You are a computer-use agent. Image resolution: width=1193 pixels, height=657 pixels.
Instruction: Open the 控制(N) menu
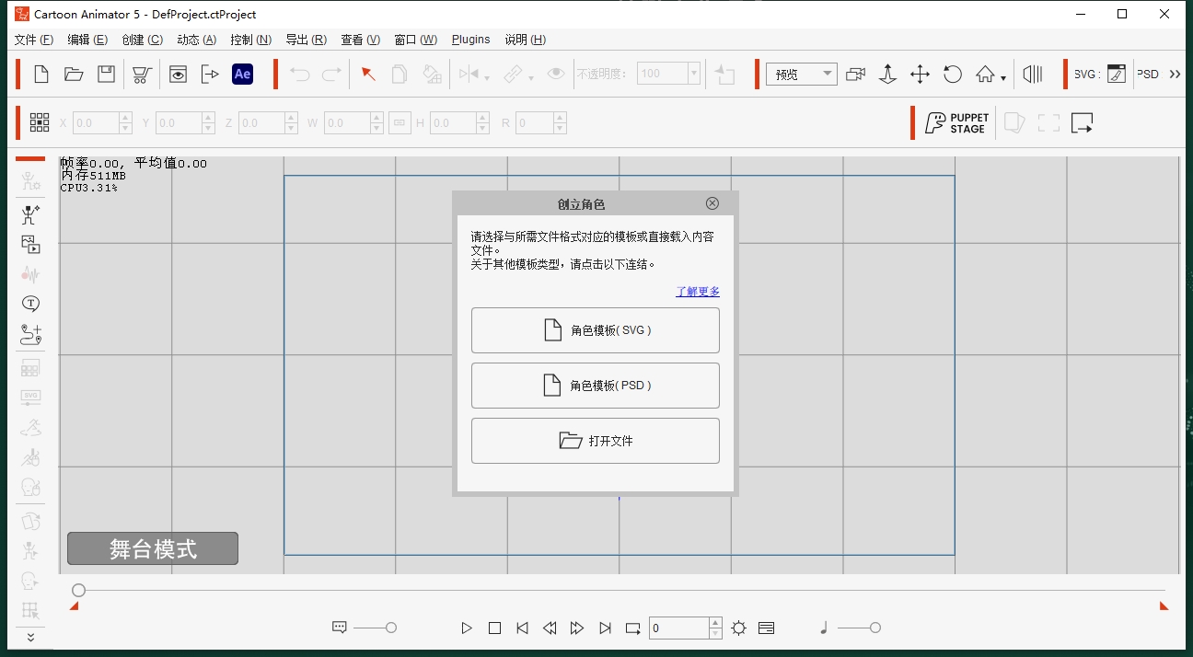click(250, 40)
